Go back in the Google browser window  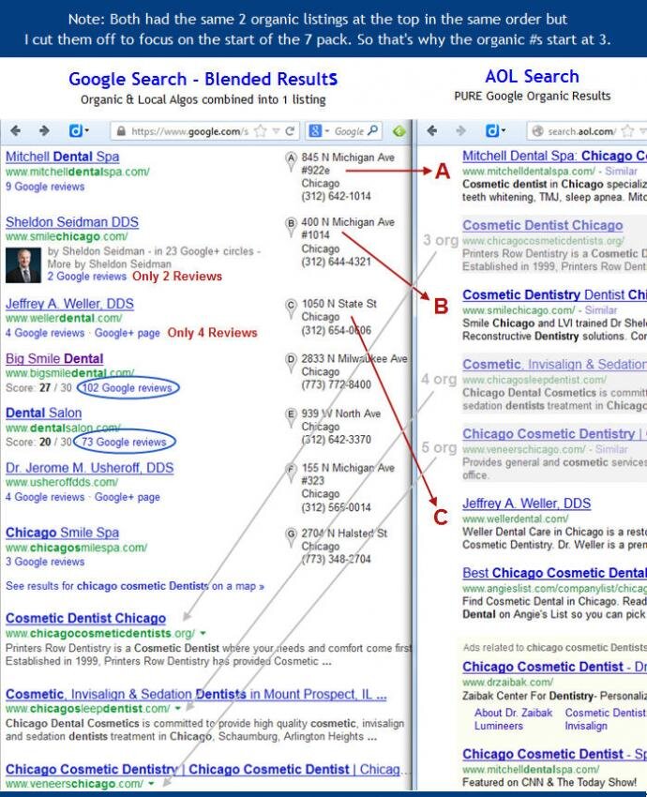pyautogui.click(x=16, y=131)
